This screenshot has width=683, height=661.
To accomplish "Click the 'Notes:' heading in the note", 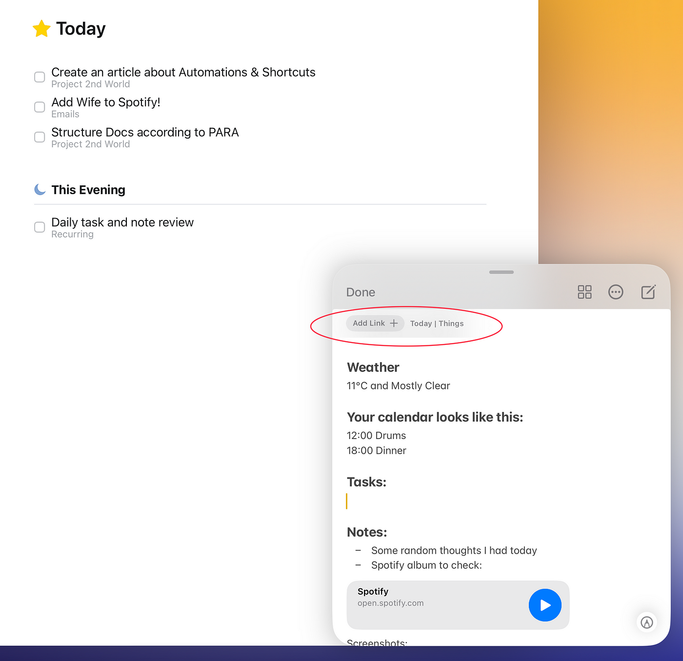I will click(x=367, y=532).
